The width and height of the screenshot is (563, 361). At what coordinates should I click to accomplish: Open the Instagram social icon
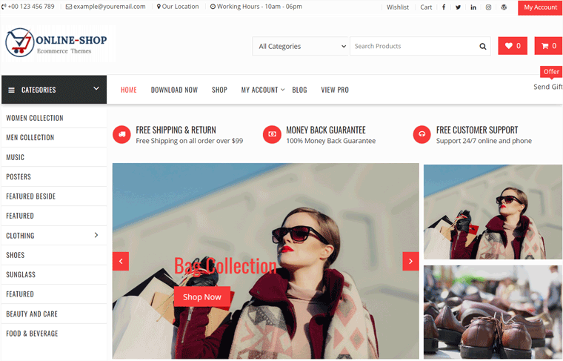coord(488,7)
